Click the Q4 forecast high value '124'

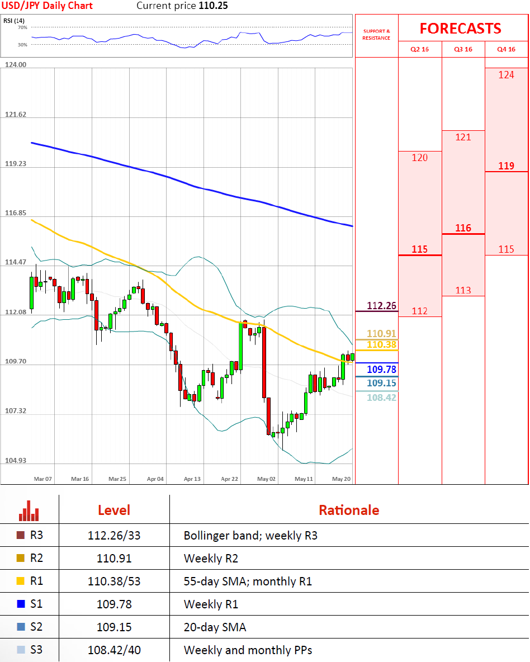pos(507,75)
